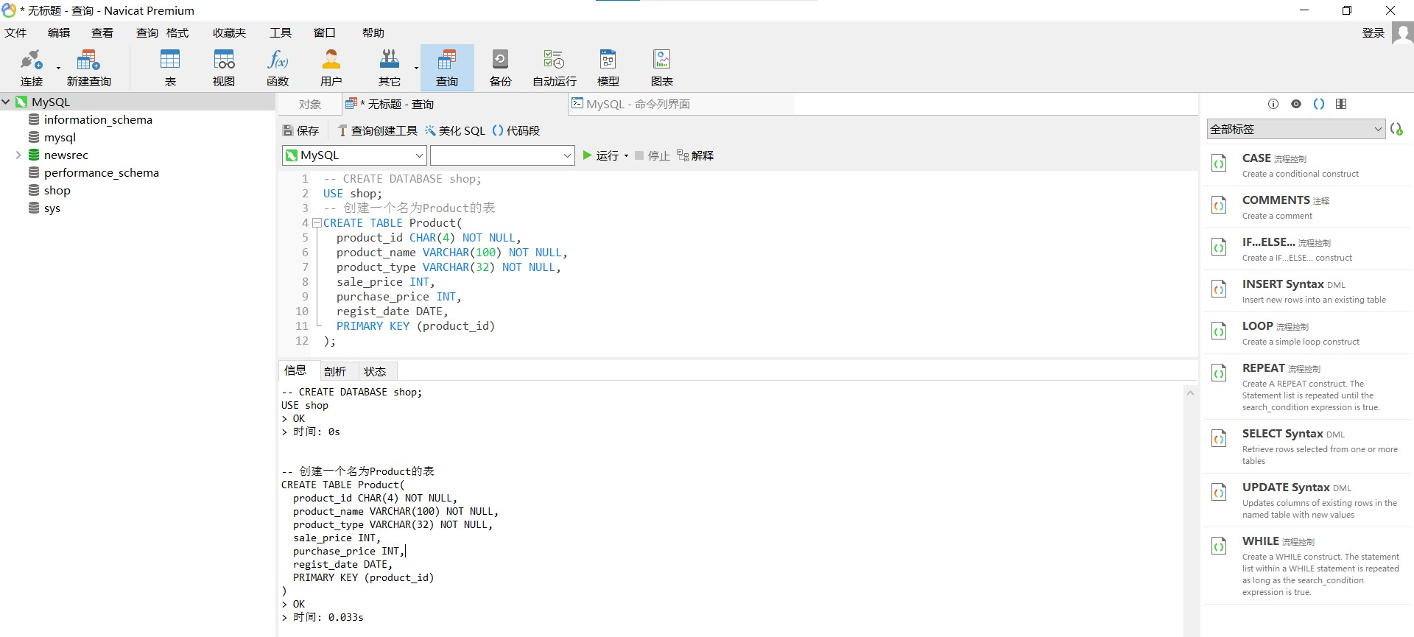1414x637 pixels.
Task: Open the User (用户) toolbar icon
Action: pyautogui.click(x=331, y=68)
